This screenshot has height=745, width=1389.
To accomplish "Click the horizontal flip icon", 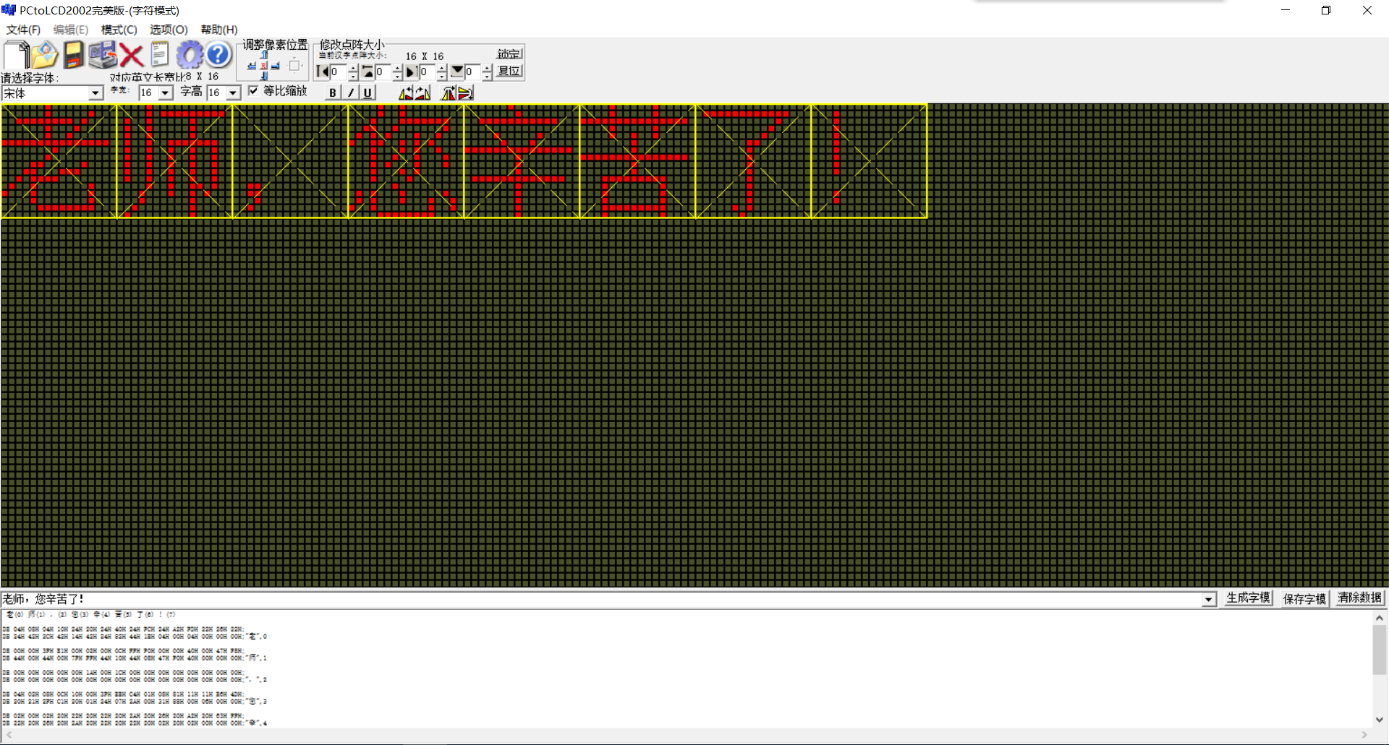I will (449, 92).
